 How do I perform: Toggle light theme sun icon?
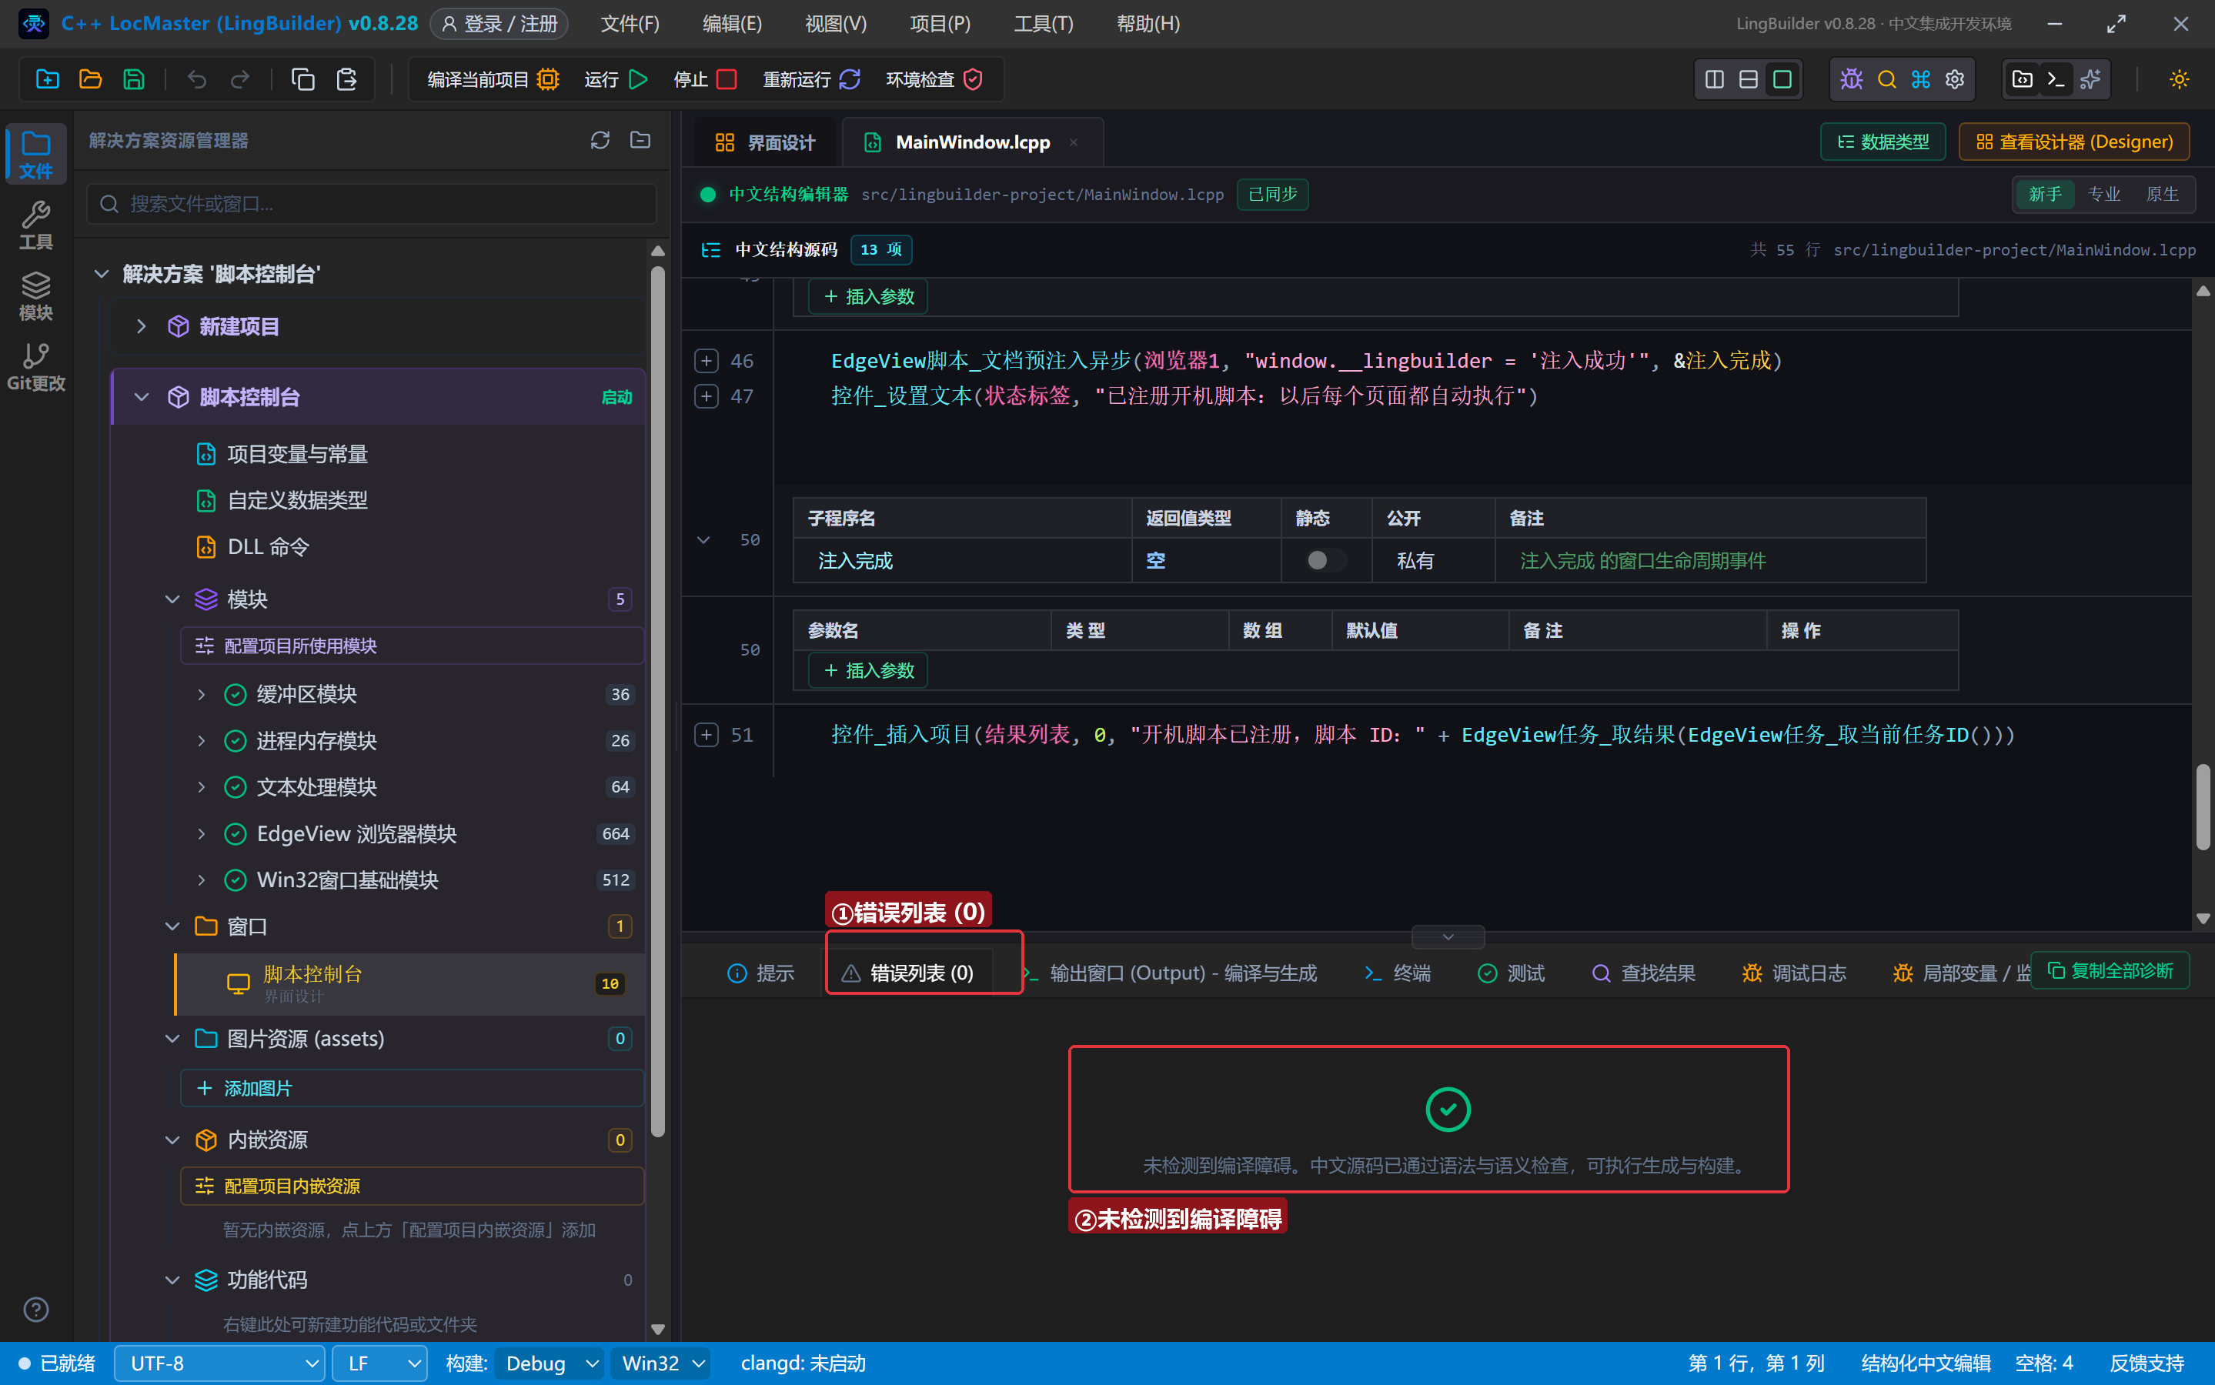click(2178, 80)
